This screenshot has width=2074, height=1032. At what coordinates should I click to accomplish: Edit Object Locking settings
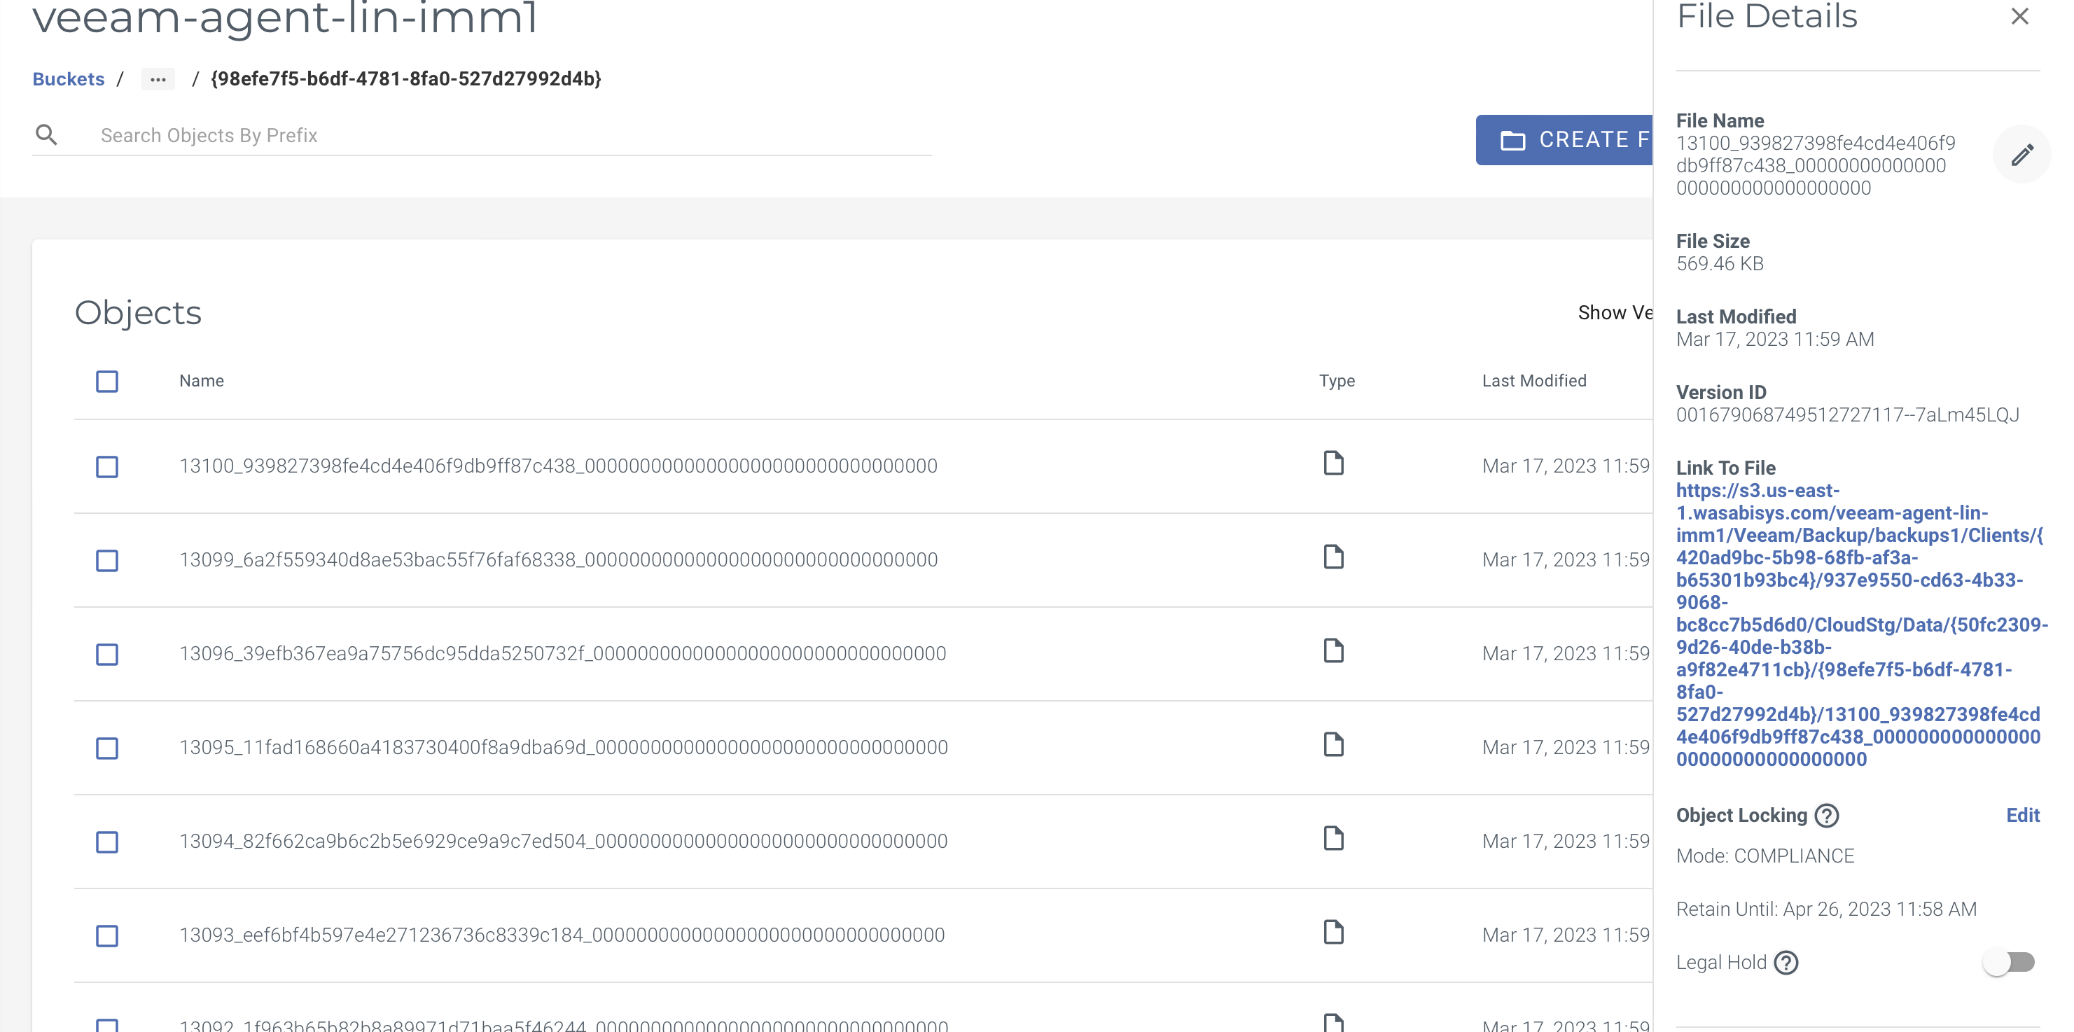[x=2022, y=815]
